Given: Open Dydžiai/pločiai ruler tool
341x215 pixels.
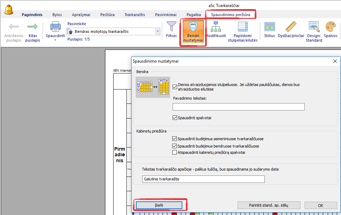Looking at the screenshot, I should 291,27.
